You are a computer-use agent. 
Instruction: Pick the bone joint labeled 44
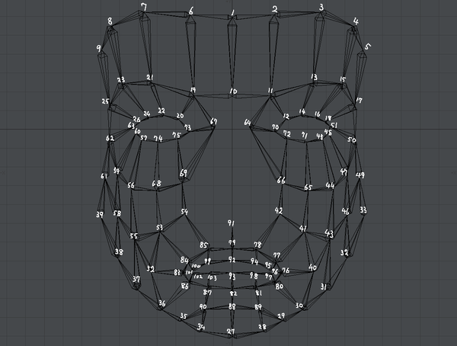pos(330,185)
